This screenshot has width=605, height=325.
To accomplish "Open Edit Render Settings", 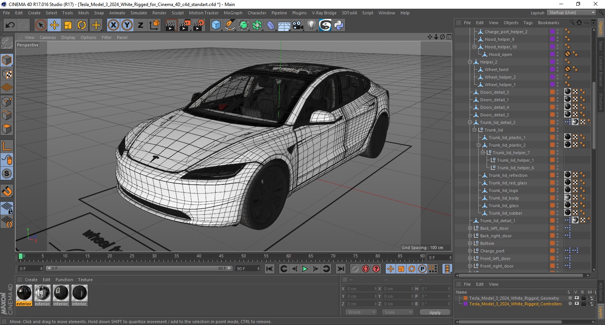I will pos(199,25).
